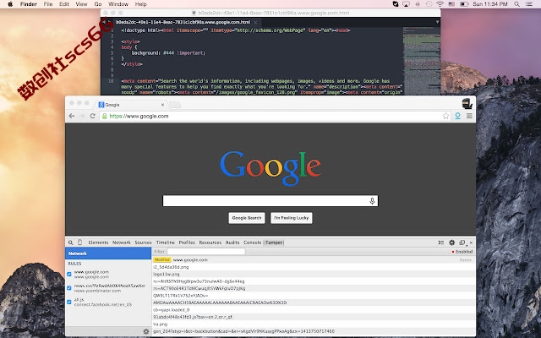Switch to the DevTools Network tab
The image size is (541, 338).
[122, 243]
